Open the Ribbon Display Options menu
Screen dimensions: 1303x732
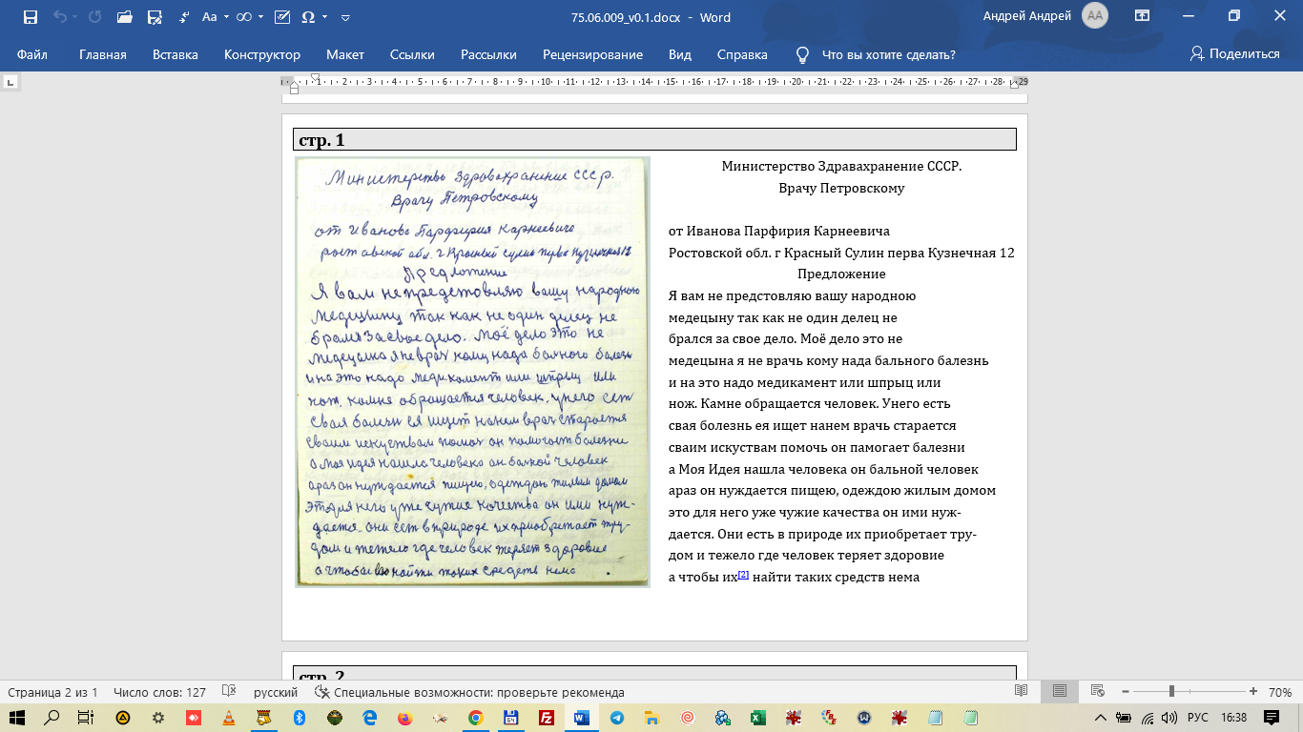click(x=1142, y=16)
